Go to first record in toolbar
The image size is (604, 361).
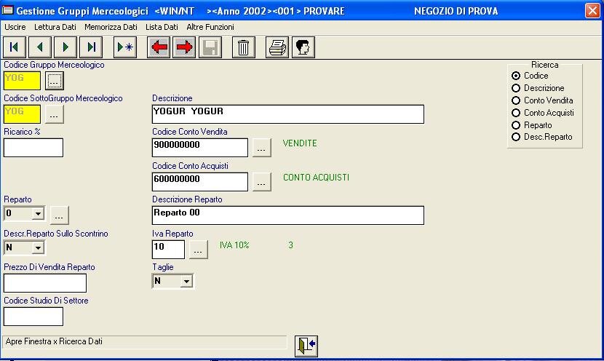[14, 48]
